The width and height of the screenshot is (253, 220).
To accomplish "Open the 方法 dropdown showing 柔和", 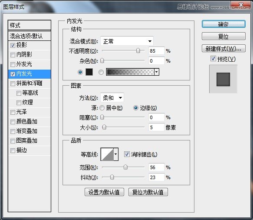I will coord(112,98).
